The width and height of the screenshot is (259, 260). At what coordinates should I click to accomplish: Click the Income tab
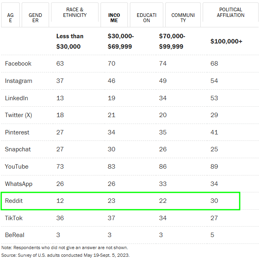tap(114, 15)
